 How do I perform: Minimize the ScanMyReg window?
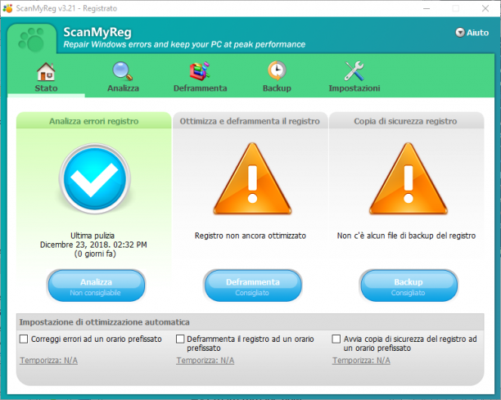pos(427,8)
